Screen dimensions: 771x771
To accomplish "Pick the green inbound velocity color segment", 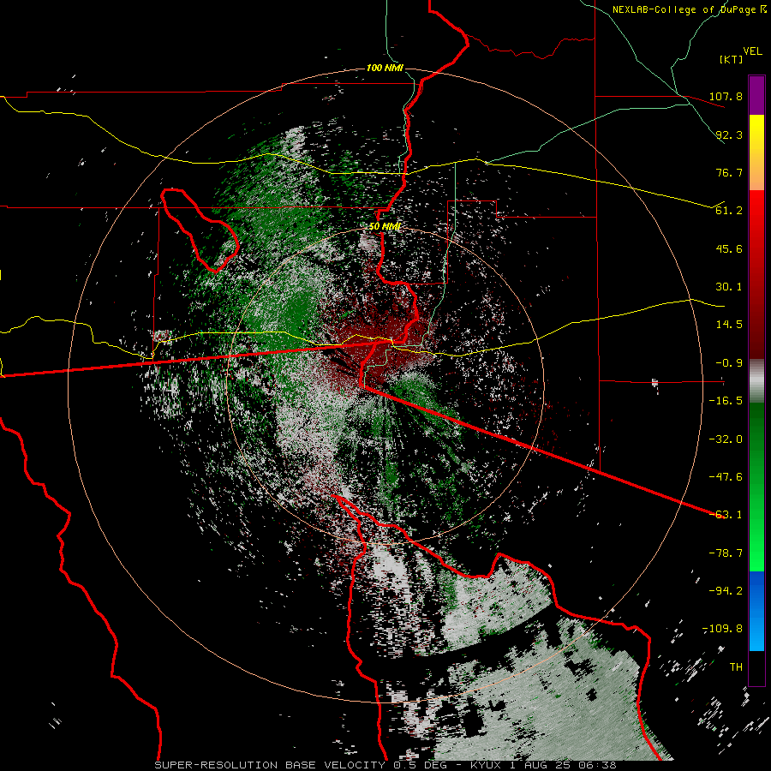I will [756, 487].
